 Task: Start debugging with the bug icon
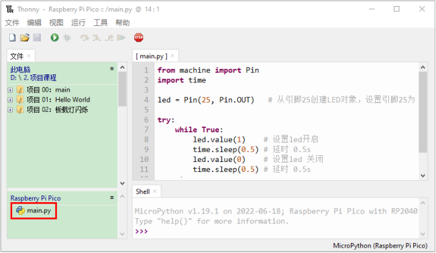pyautogui.click(x=67, y=37)
